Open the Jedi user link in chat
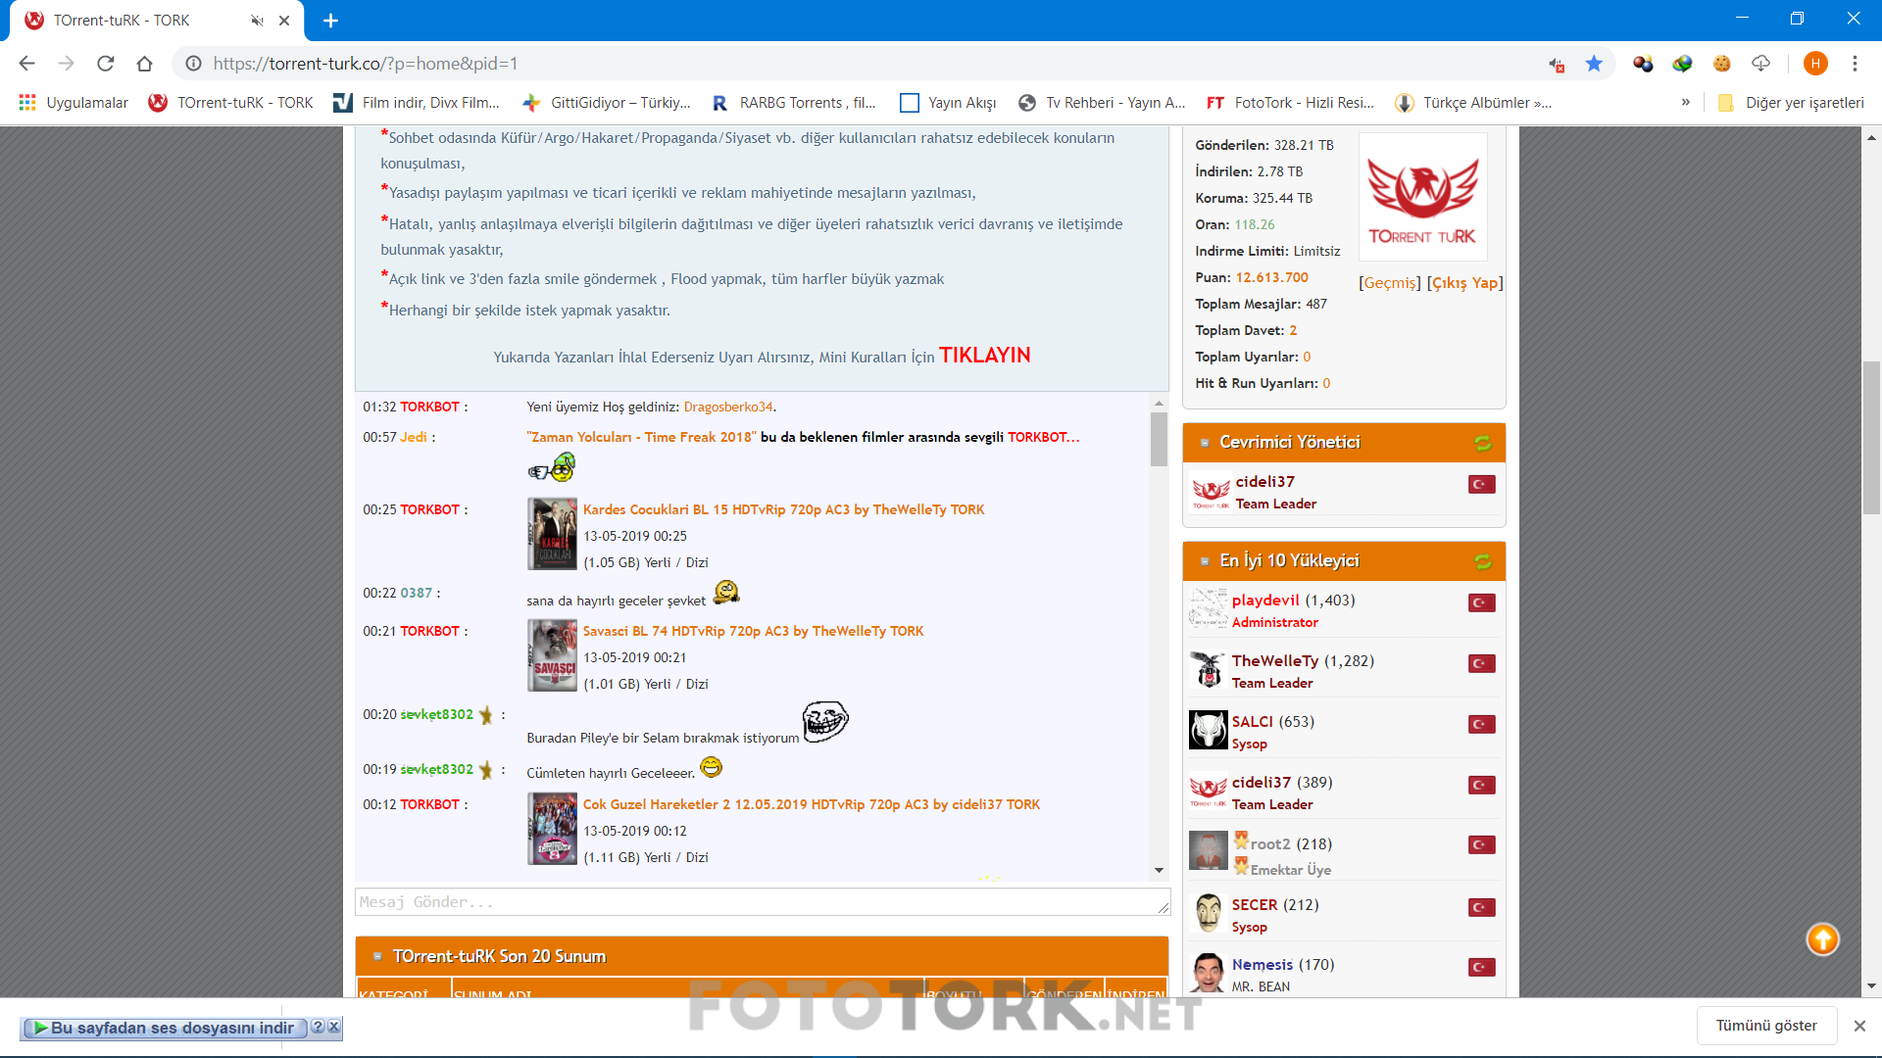 (413, 437)
